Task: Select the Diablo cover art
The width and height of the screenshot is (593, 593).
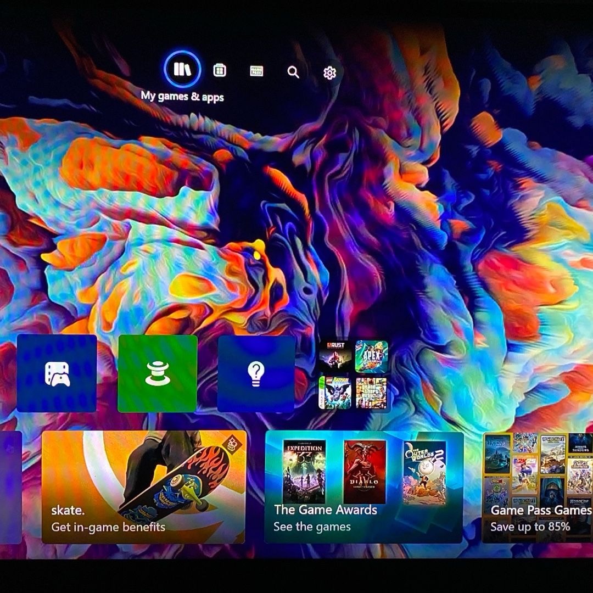Action: [x=365, y=472]
